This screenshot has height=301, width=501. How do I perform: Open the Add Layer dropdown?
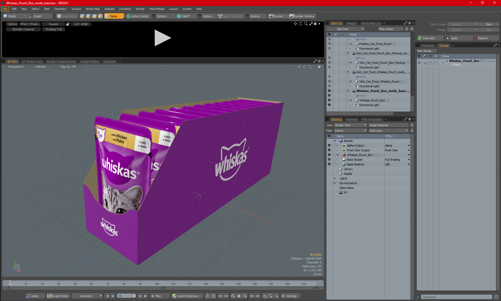389,131
